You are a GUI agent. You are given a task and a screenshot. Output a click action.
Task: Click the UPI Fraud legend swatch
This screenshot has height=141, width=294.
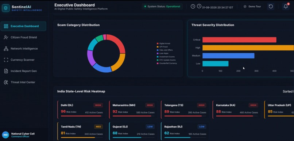(158, 47)
